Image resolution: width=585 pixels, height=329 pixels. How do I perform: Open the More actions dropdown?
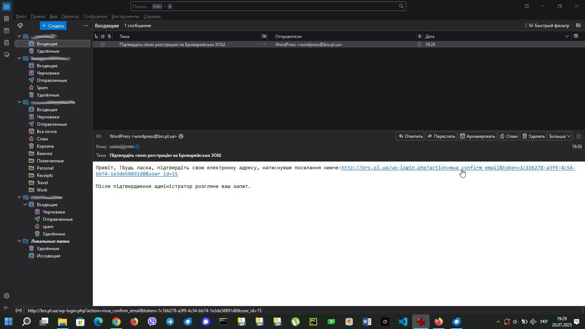(559, 136)
